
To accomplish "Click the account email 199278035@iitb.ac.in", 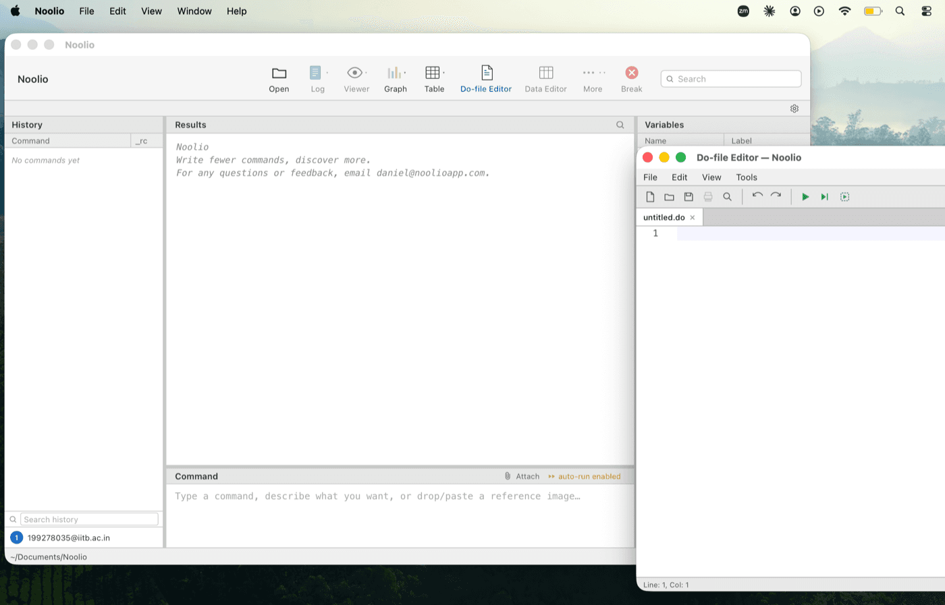I will coord(69,538).
